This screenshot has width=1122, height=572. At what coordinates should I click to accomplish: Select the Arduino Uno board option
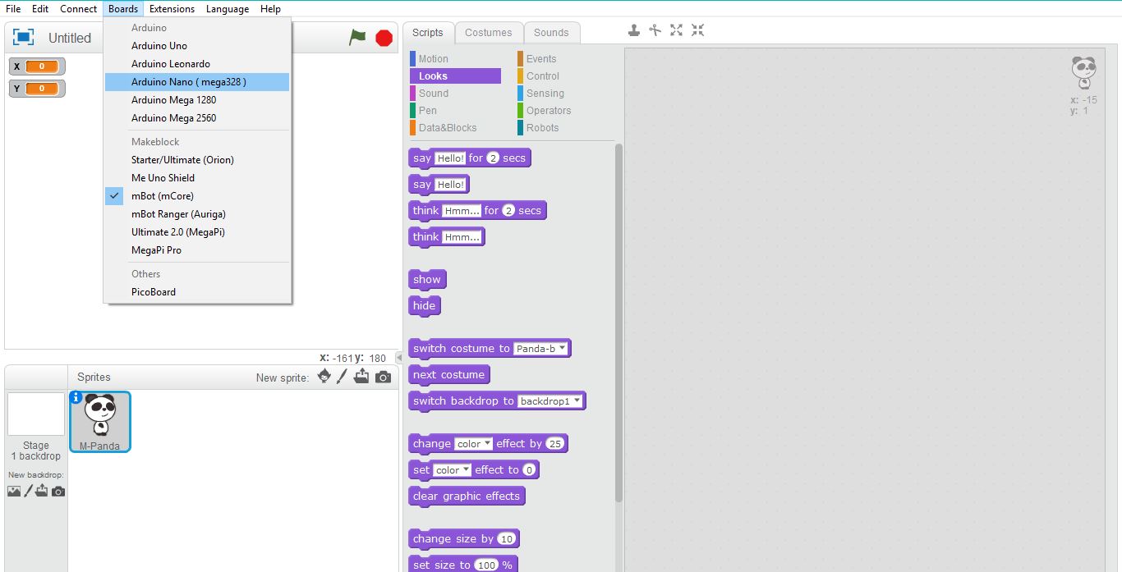click(x=159, y=46)
